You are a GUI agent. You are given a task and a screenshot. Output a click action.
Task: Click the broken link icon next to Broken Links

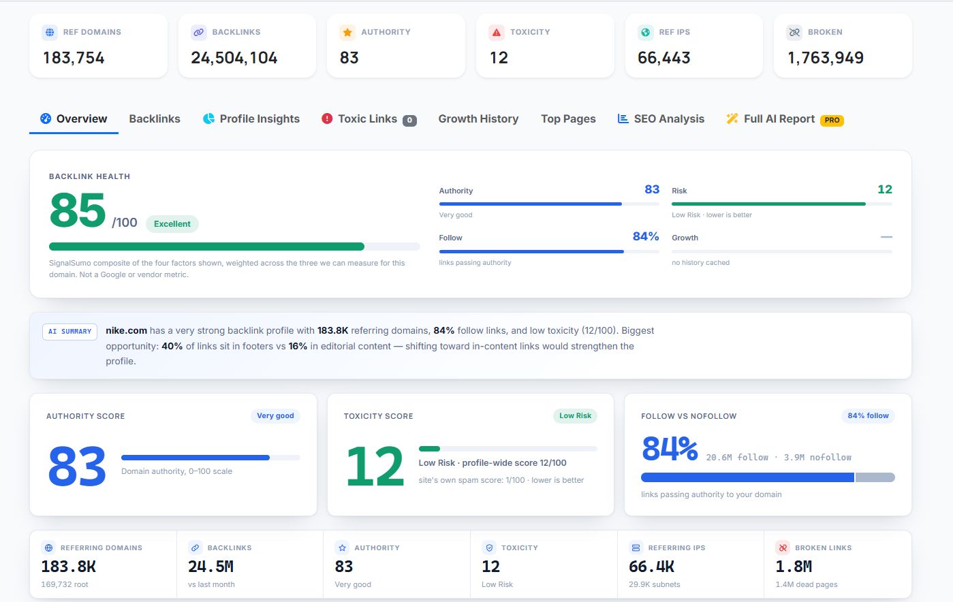point(783,548)
